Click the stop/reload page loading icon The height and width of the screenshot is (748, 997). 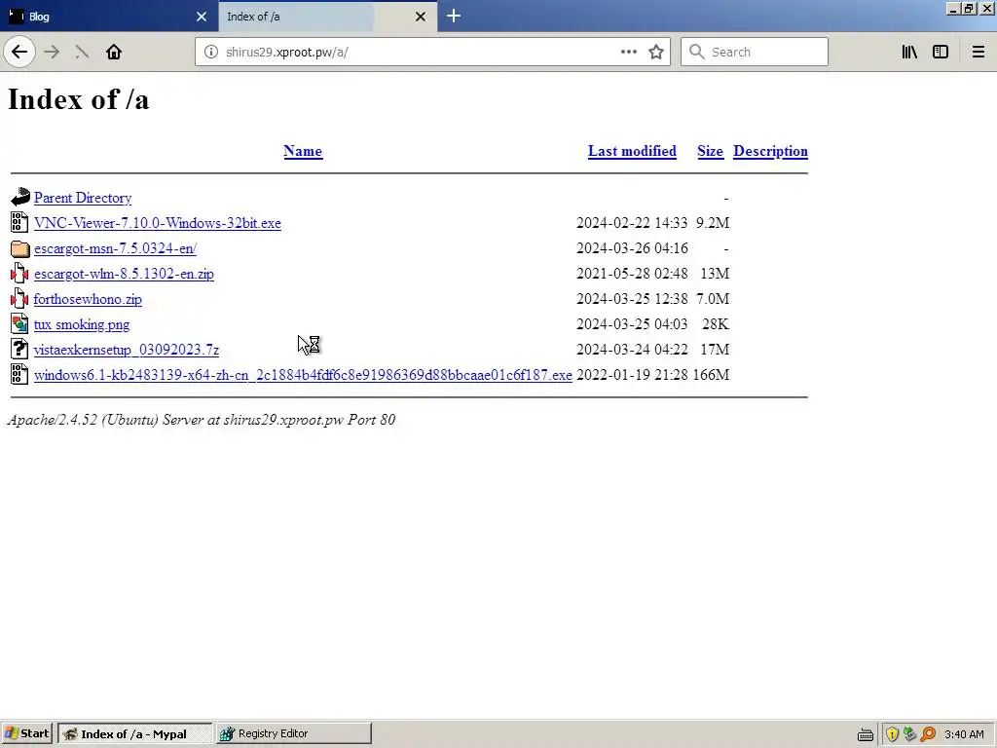pyautogui.click(x=82, y=53)
